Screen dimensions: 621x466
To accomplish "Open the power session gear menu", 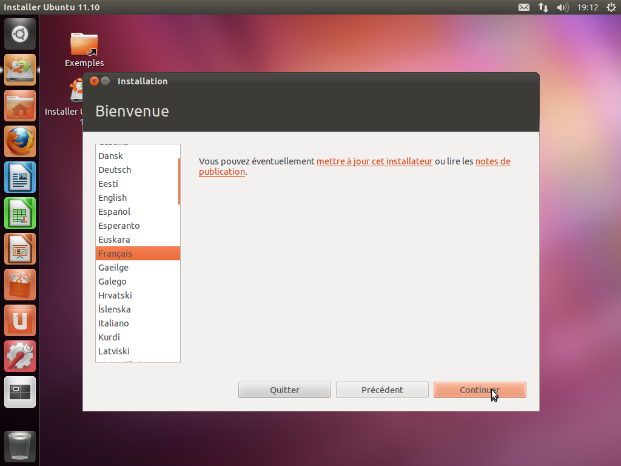I will pos(611,7).
